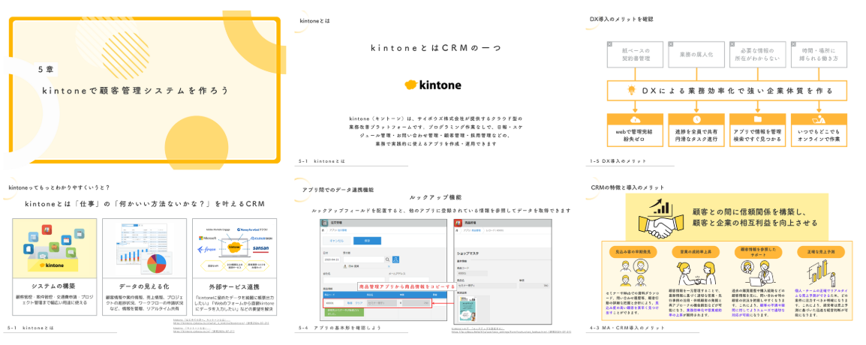Click the X mark on the 紙ベースの契約書管理 box

(609, 43)
